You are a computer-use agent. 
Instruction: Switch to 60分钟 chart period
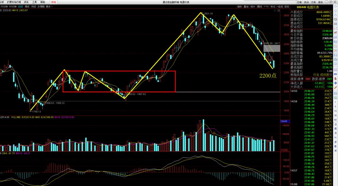pyautogui.click(x=13, y=7)
